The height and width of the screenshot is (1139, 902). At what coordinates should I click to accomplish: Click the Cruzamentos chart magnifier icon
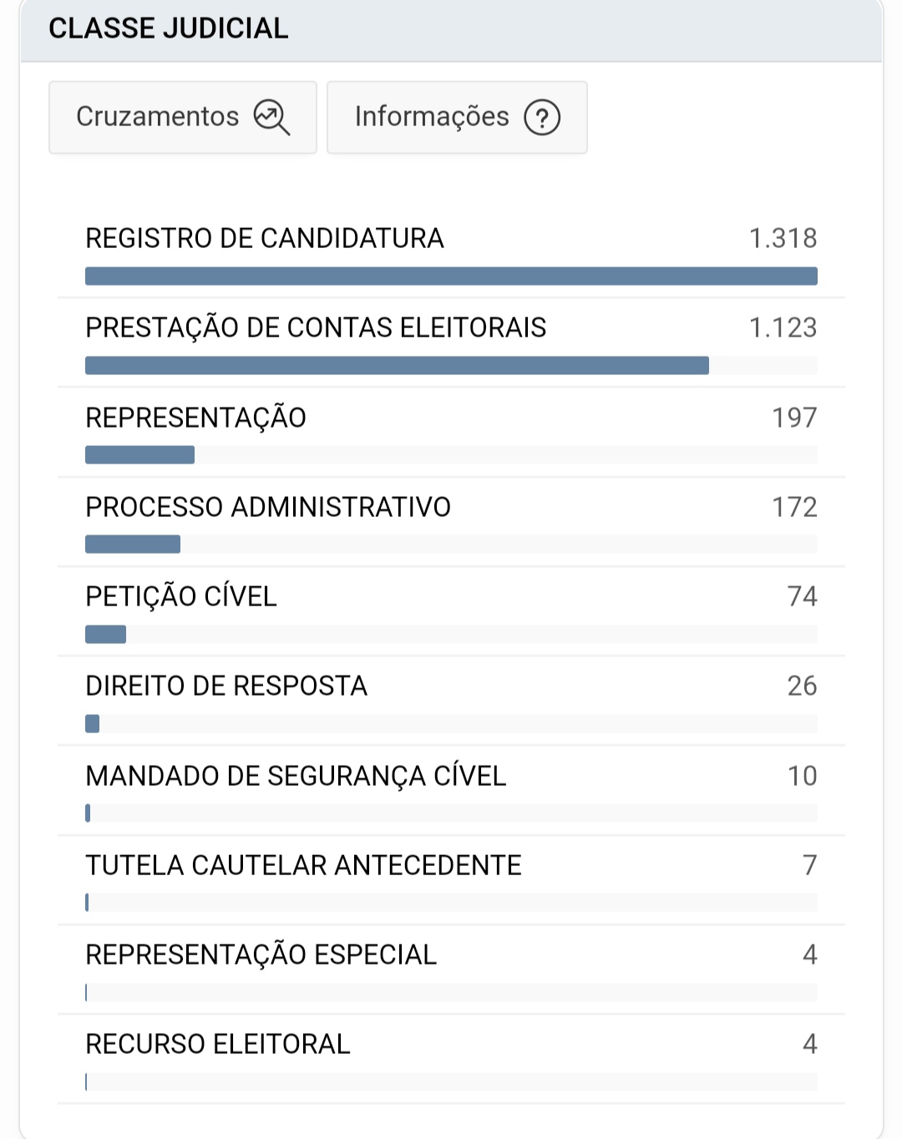(271, 117)
